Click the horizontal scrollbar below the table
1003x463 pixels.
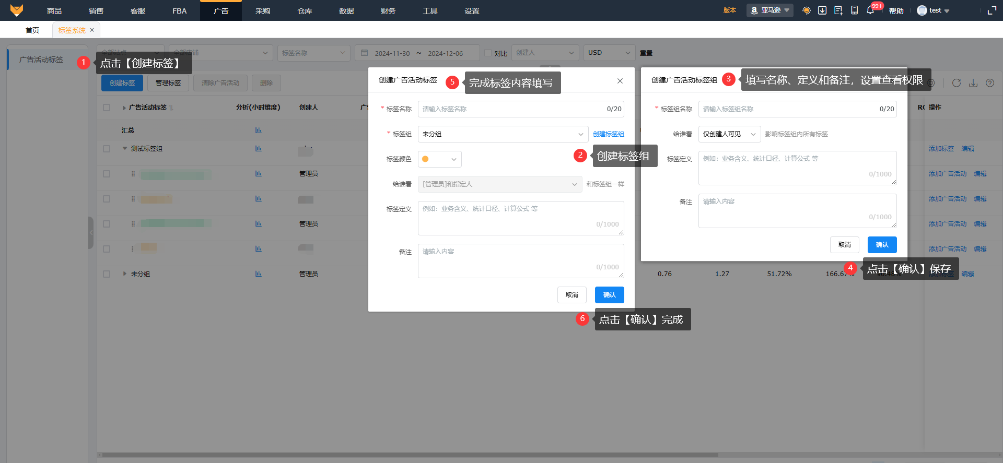(410, 455)
